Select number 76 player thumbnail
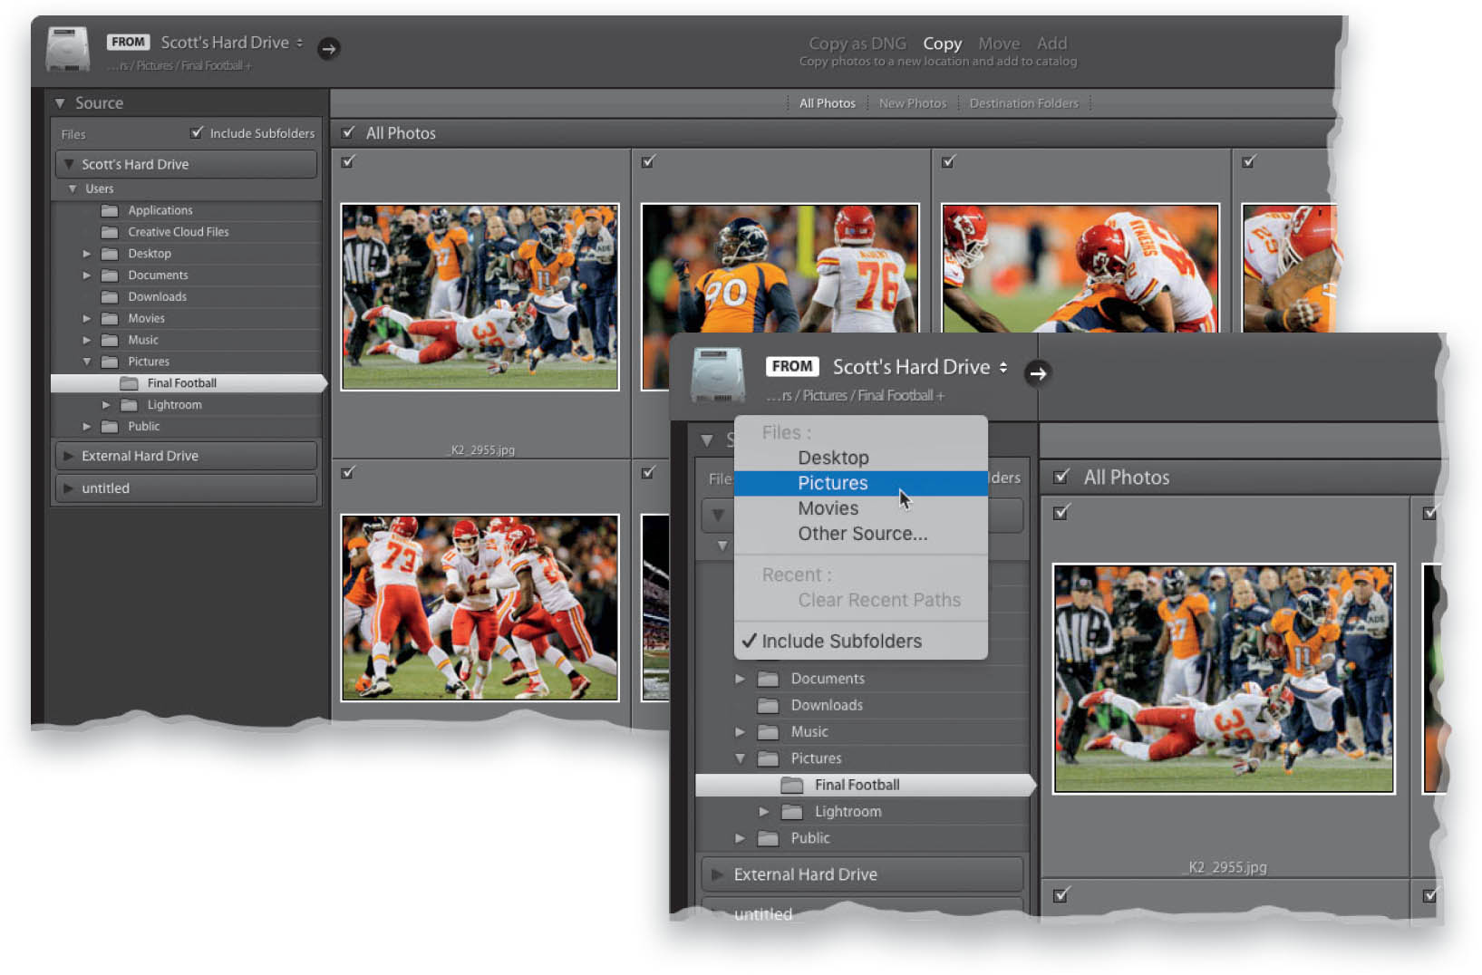Image resolution: width=1482 pixels, height=975 pixels. click(x=780, y=268)
